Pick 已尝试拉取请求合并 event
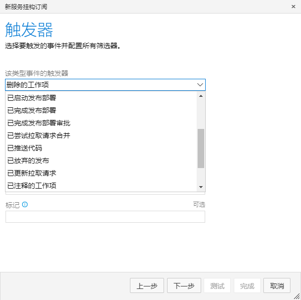 101,135
